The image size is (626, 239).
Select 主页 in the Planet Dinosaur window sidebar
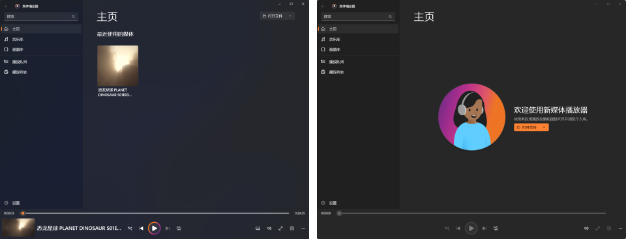point(41,29)
